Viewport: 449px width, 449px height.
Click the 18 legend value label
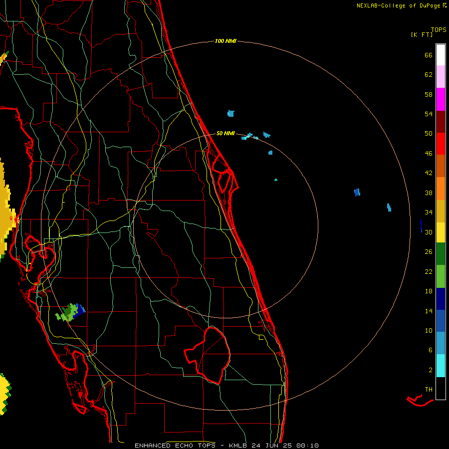[429, 291]
